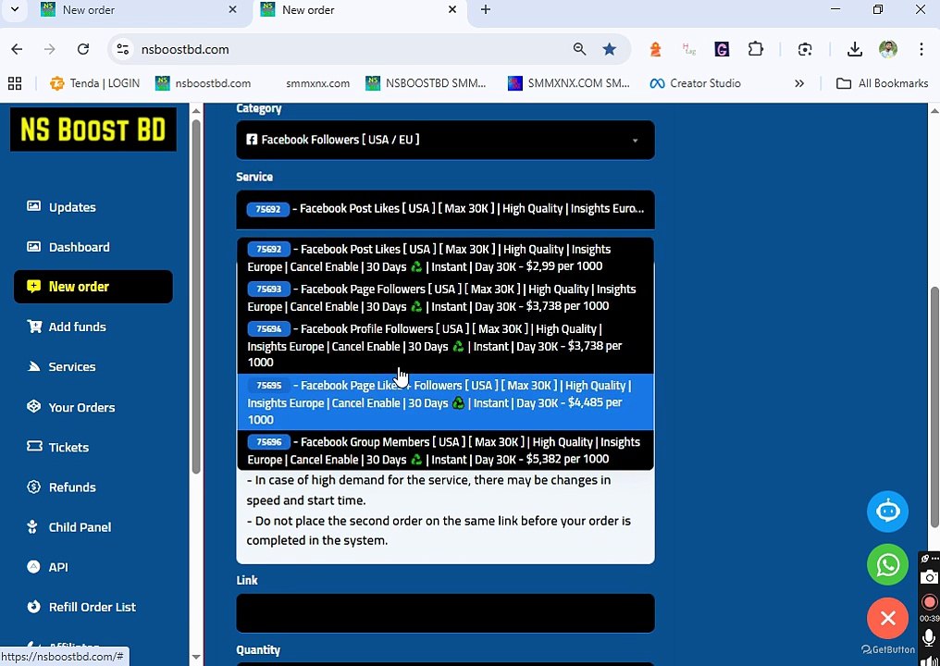Click the screenshot capture extension icon

pyautogui.click(x=805, y=49)
